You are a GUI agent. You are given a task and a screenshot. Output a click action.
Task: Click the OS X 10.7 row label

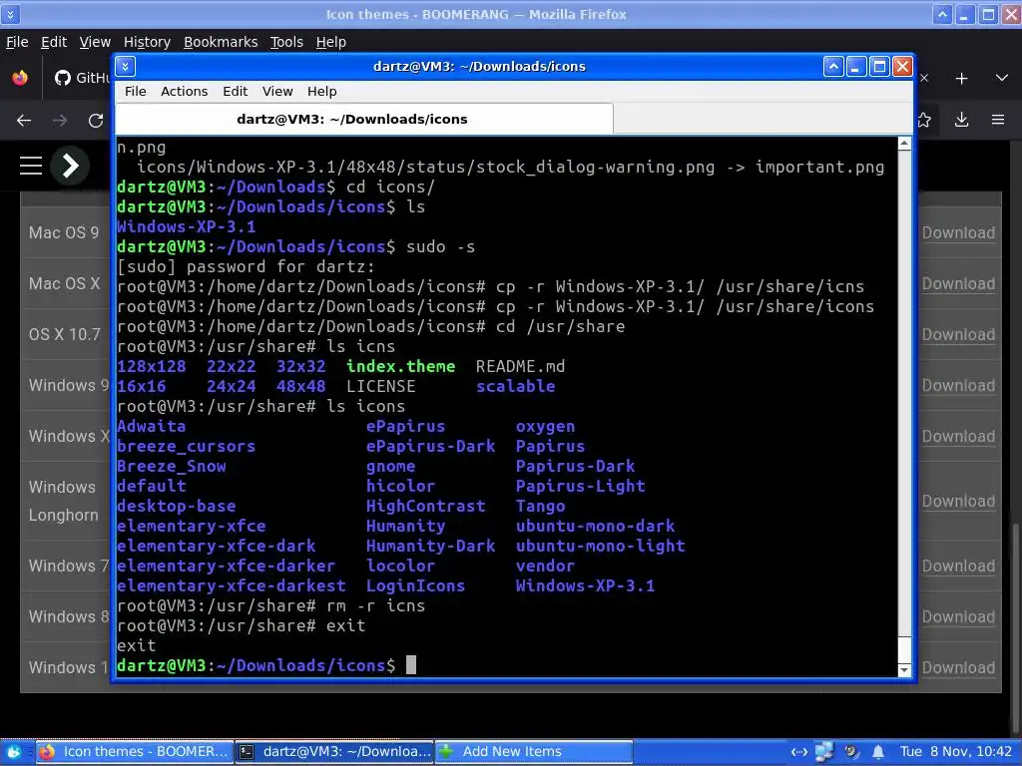point(65,334)
